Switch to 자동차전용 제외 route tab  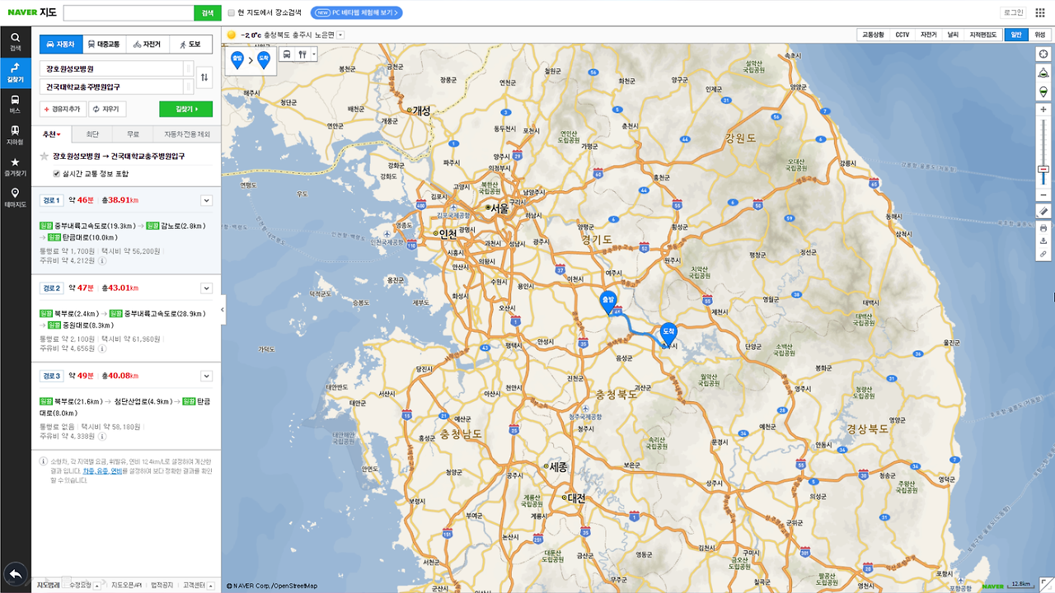[187, 134]
